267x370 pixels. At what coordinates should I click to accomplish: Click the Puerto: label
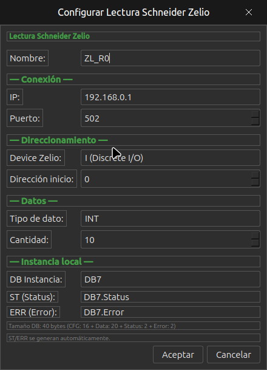[25, 118]
